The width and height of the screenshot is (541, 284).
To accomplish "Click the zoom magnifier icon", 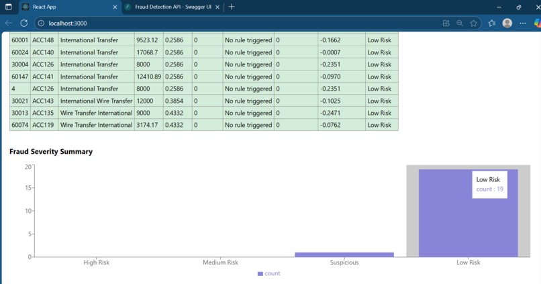I will point(460,23).
